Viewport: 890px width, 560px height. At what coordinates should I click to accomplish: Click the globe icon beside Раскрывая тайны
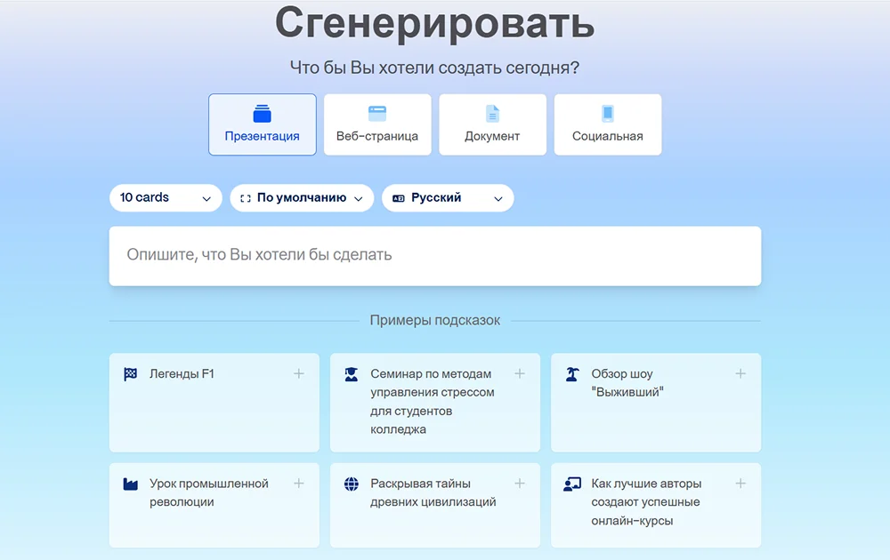click(x=352, y=484)
